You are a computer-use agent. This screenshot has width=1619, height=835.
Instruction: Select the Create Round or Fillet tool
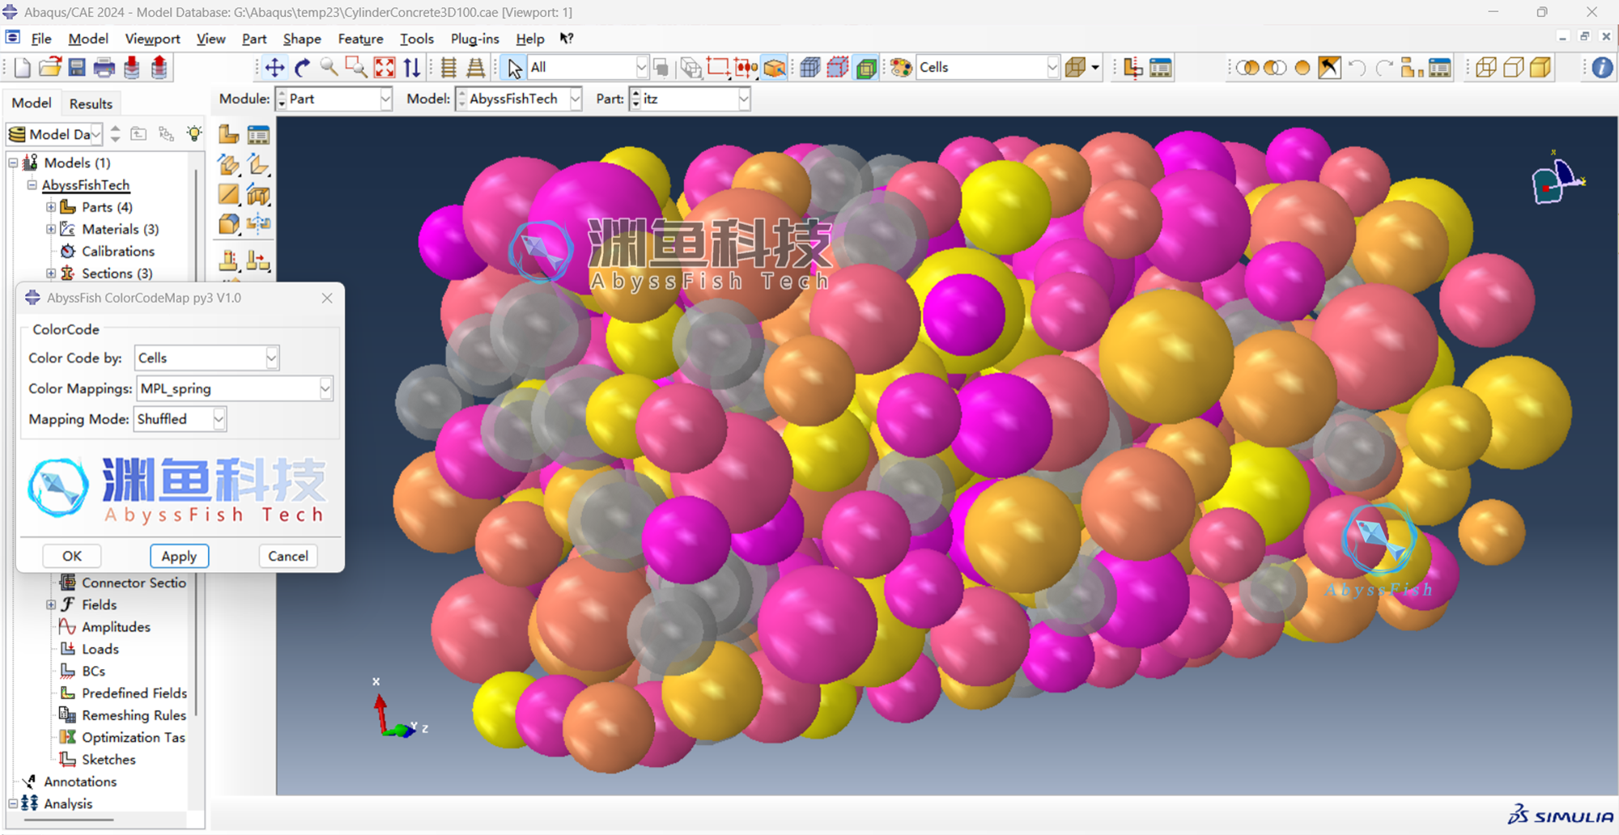pos(229,223)
